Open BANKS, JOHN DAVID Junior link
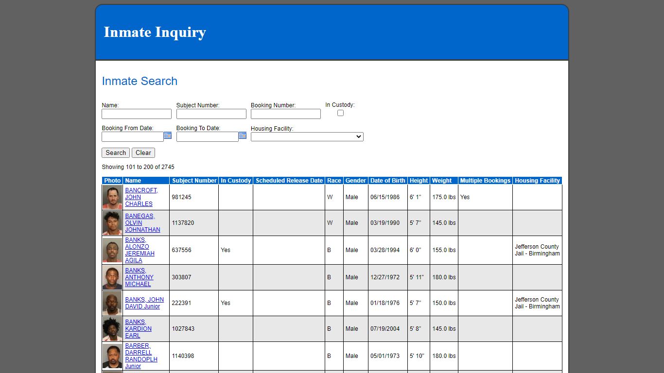Image resolution: width=664 pixels, height=373 pixels. tap(144, 303)
